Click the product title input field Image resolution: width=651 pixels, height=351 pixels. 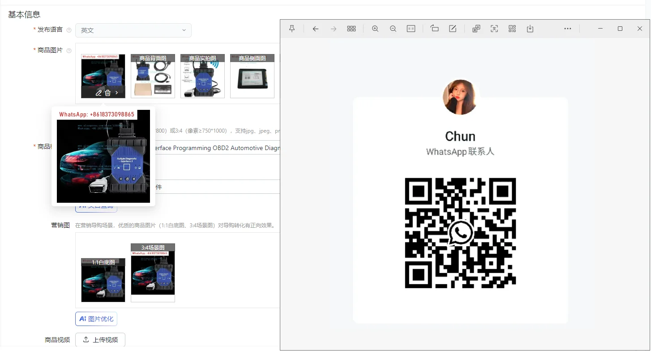pyautogui.click(x=218, y=148)
